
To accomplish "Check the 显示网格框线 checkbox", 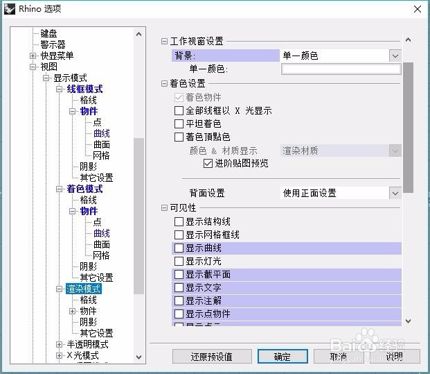I will pyautogui.click(x=179, y=235).
